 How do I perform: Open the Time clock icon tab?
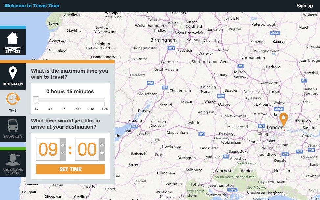(13, 99)
